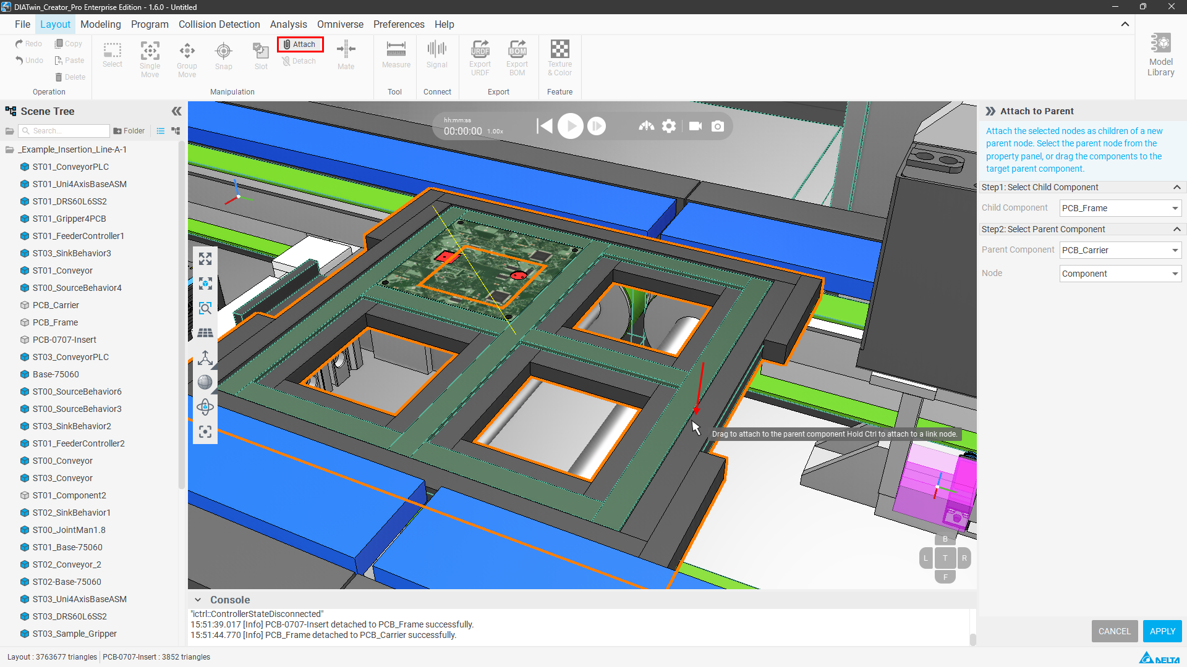Click Export URDF
The height and width of the screenshot is (667, 1187).
(x=480, y=59)
